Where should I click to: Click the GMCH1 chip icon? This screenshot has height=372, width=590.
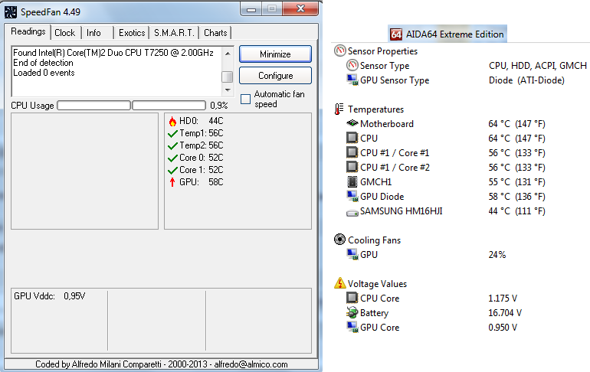click(352, 181)
